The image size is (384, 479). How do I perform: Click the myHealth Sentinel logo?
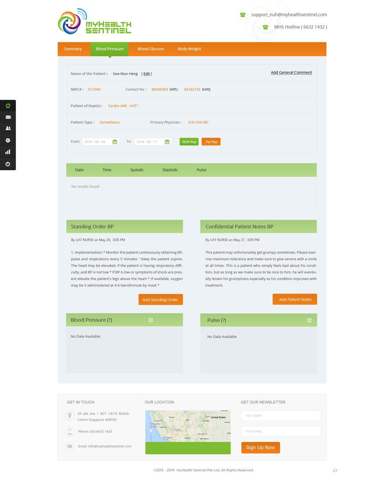pos(94,21)
